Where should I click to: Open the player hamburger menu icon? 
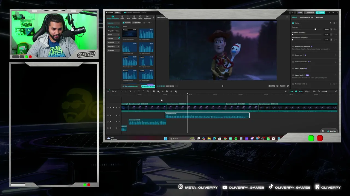pos(287,17)
